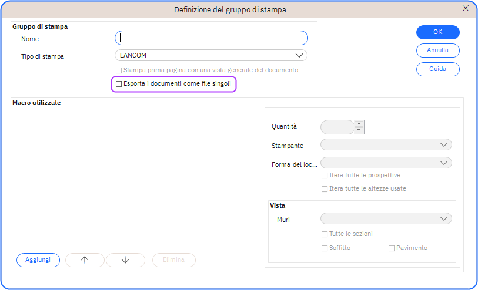
Task: Close the dialog with the X icon
Action: (x=466, y=8)
